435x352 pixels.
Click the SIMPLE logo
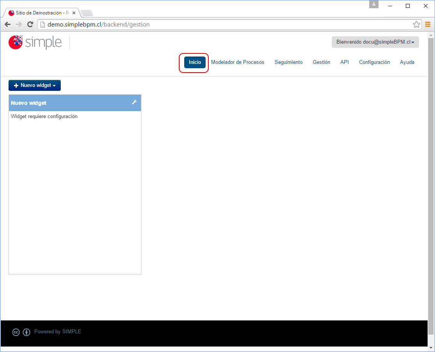pyautogui.click(x=35, y=42)
